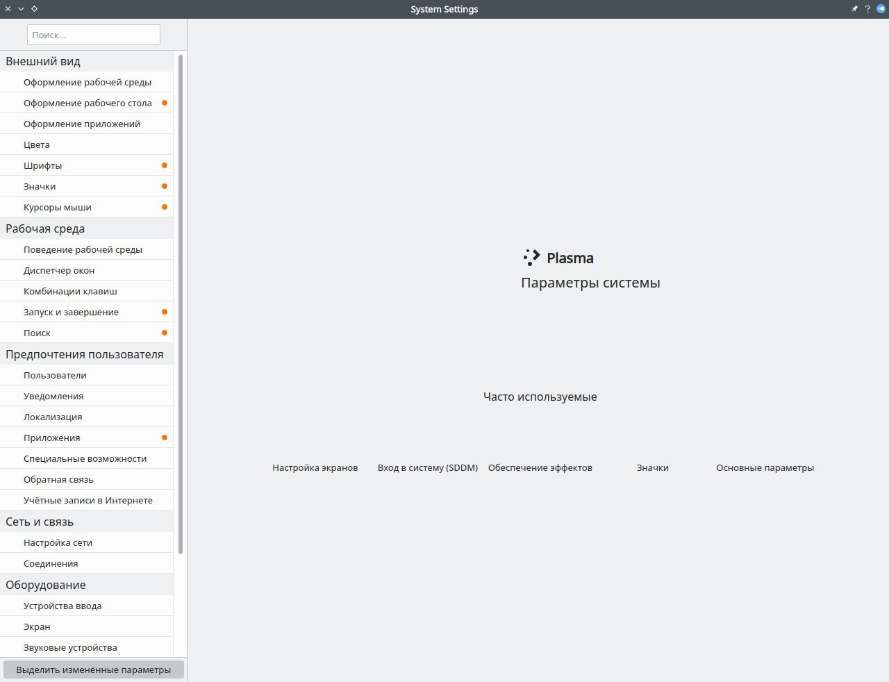Open Звуковые устройства

coord(87,647)
